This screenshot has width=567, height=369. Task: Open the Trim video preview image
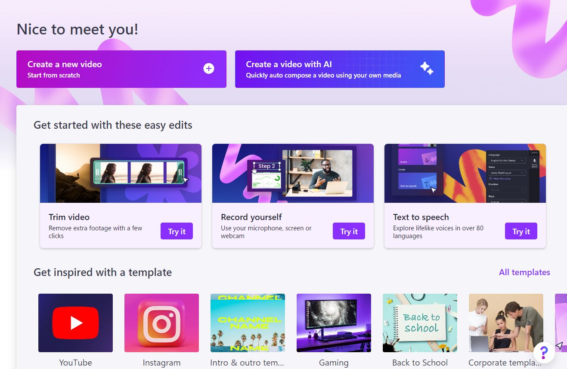click(x=121, y=173)
